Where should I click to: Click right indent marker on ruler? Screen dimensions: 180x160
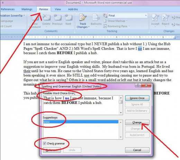175,37
